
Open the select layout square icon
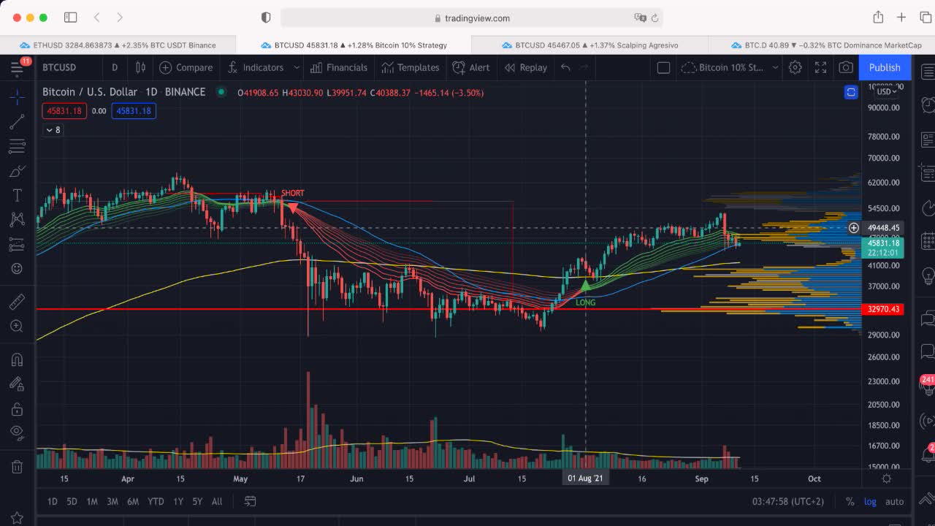(x=663, y=67)
